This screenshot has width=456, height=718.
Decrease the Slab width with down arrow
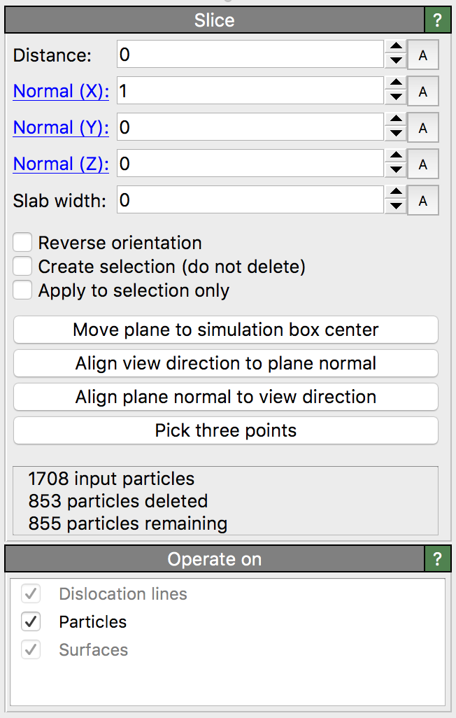coord(396,207)
